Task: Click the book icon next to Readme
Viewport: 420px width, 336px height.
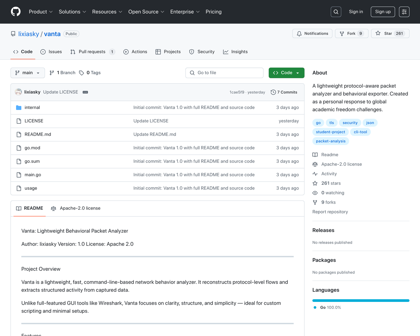Action: tap(315, 155)
